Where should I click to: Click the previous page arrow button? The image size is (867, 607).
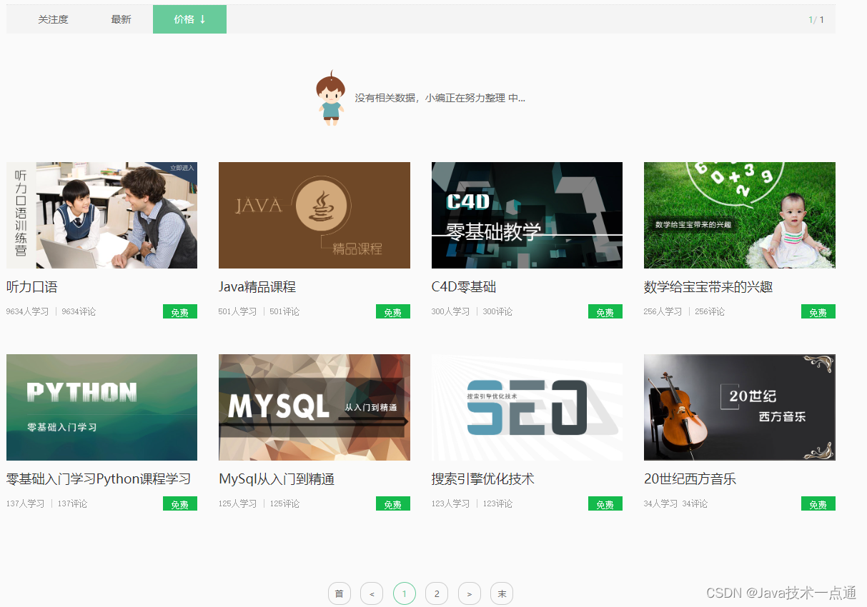click(372, 593)
